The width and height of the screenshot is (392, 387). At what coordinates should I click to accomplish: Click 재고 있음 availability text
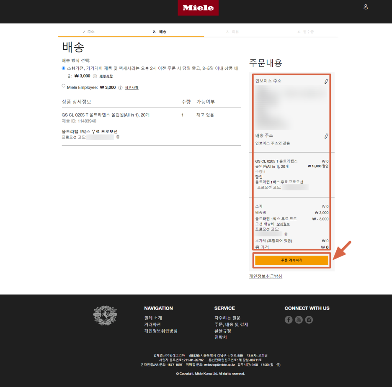coord(205,115)
